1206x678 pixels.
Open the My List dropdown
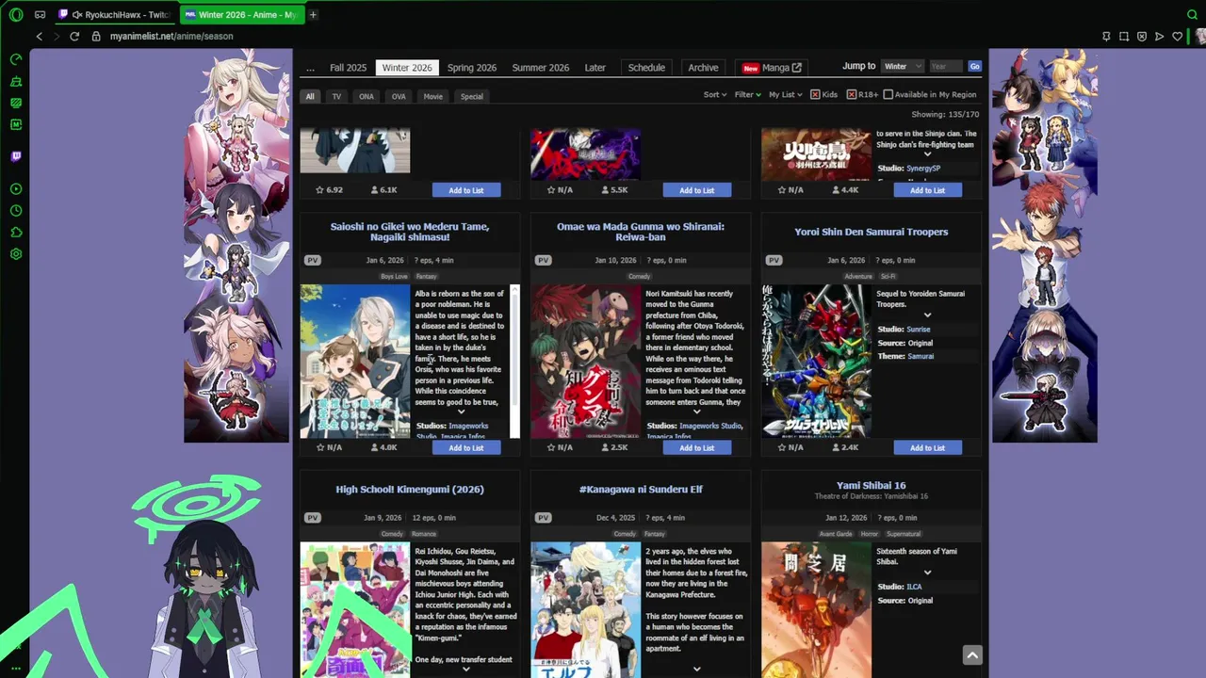tap(786, 94)
